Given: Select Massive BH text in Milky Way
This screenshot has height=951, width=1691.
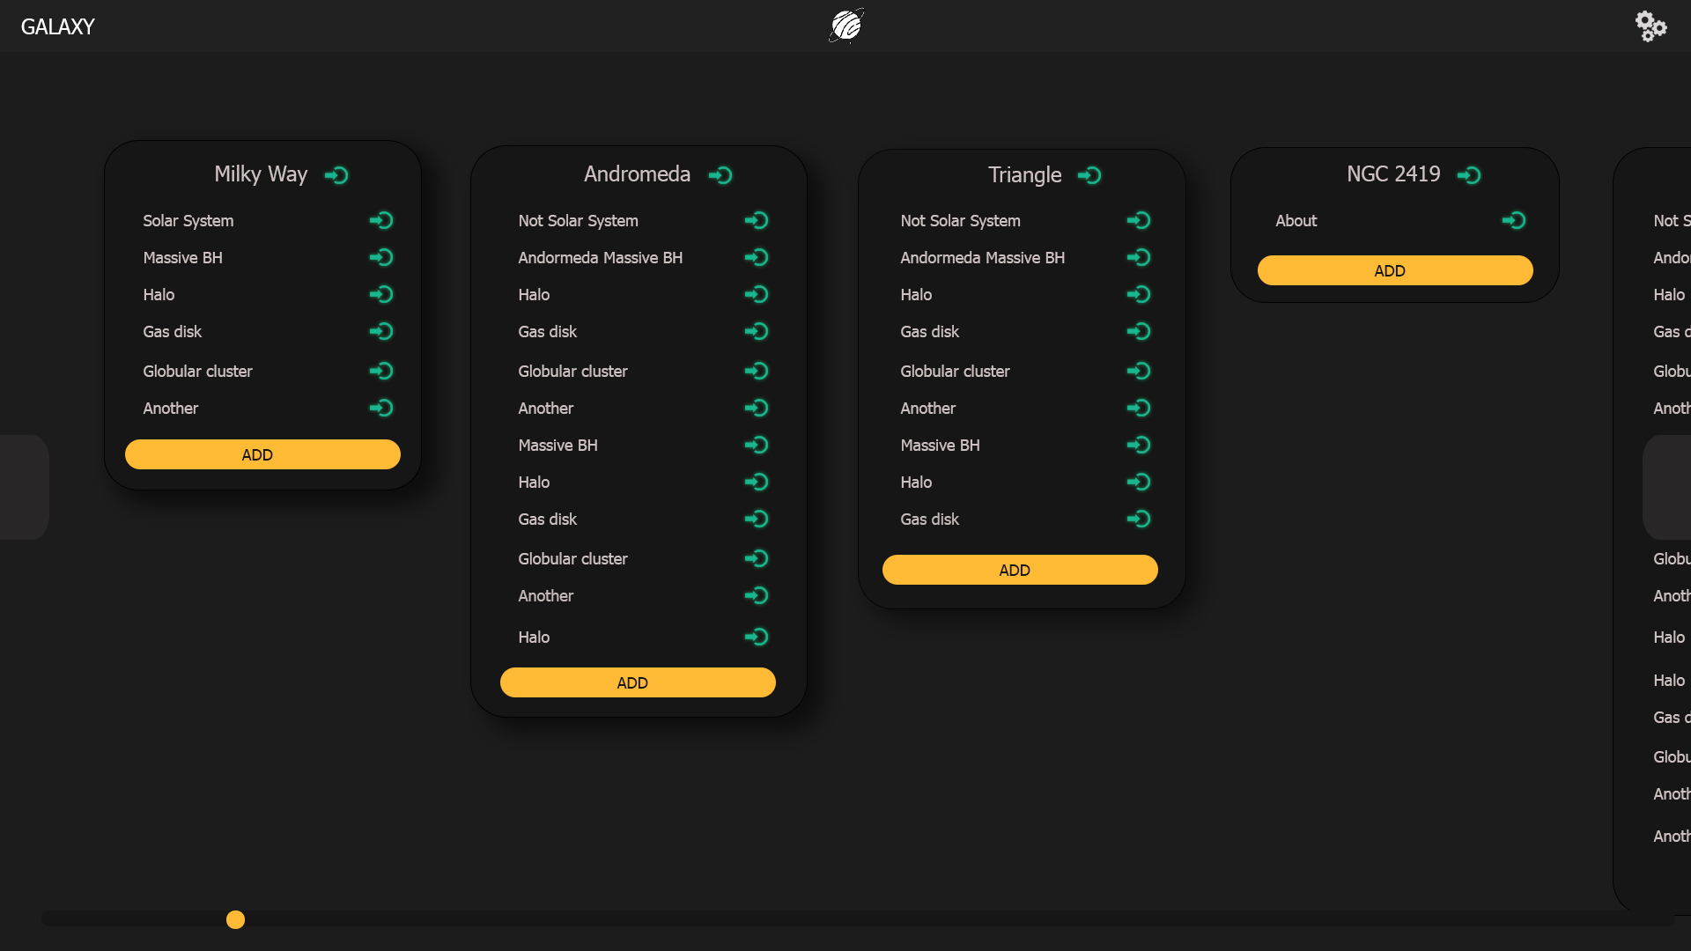Looking at the screenshot, I should 182,257.
